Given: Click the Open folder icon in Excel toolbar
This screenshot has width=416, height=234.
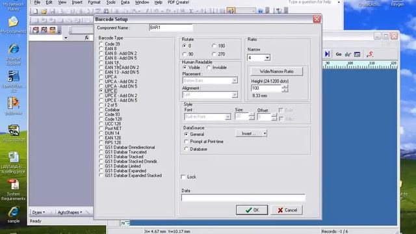Looking at the screenshot, I should [x=44, y=11].
